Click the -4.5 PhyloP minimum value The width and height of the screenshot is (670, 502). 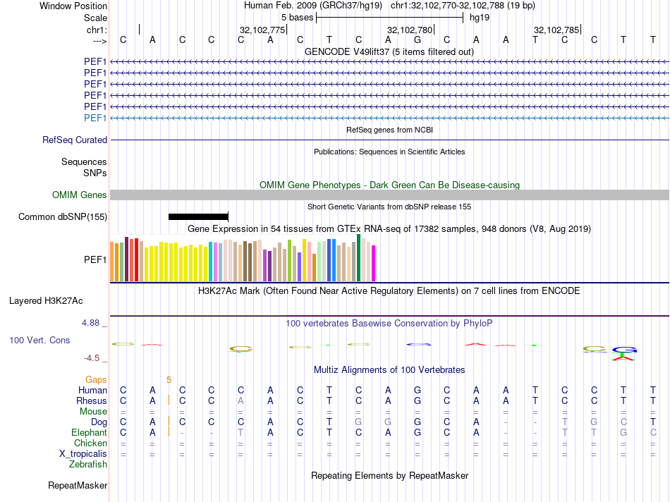click(92, 358)
